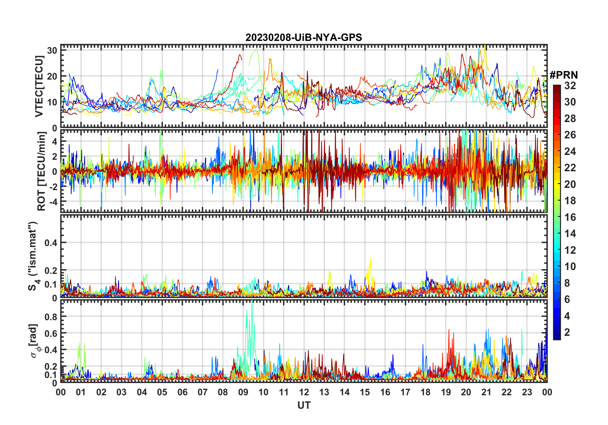Click the sigma phi [rad] axis label
This screenshot has height=425, width=608.
[35, 341]
